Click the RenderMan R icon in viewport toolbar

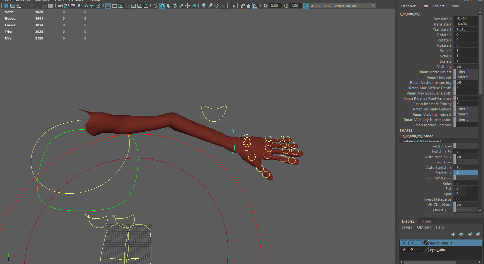6,6
